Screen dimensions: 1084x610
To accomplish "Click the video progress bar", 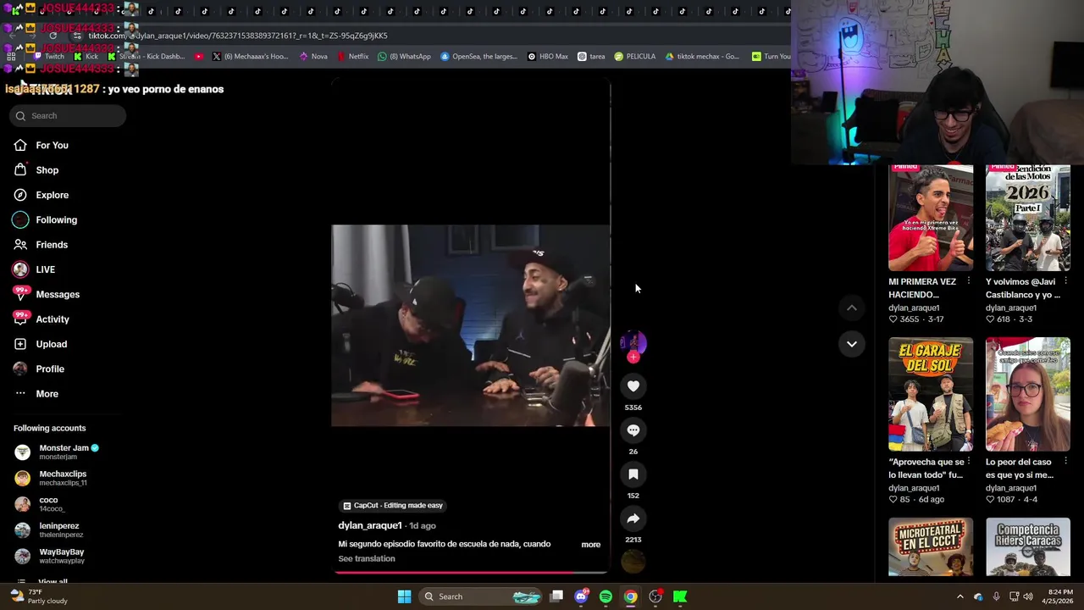I will click(471, 573).
